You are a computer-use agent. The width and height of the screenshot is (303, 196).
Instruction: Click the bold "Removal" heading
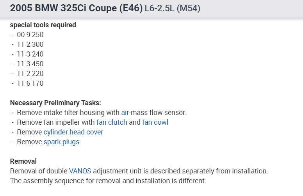click(x=23, y=161)
